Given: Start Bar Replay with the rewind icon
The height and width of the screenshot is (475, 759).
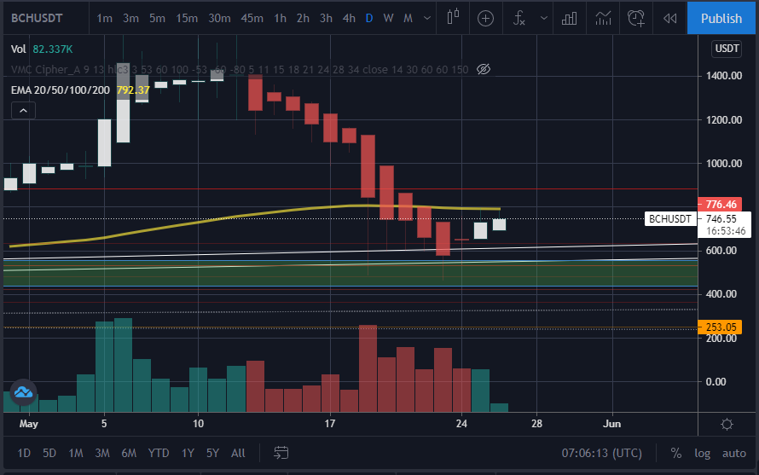Looking at the screenshot, I should pyautogui.click(x=670, y=18).
